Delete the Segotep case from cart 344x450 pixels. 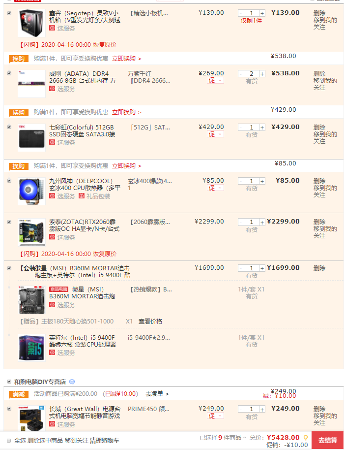(x=319, y=13)
